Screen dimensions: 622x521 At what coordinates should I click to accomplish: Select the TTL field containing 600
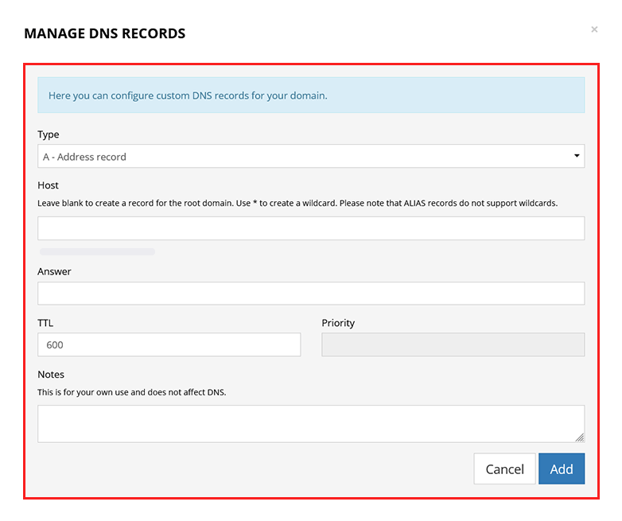(x=169, y=344)
